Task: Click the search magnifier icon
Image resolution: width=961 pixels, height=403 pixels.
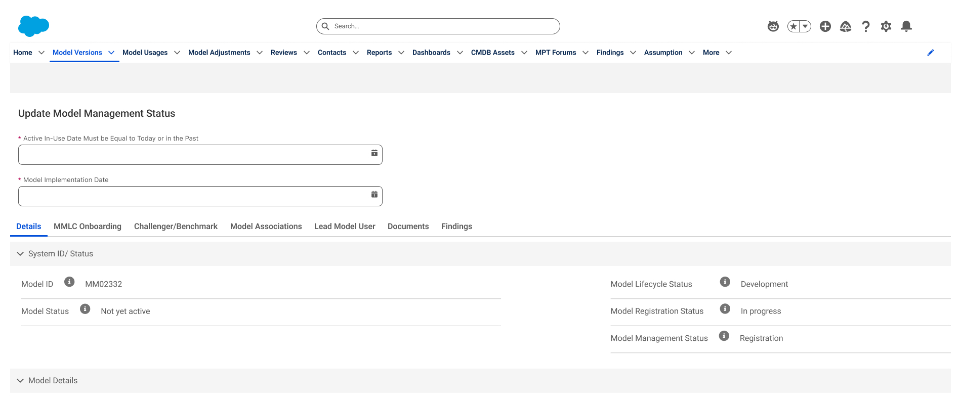Action: point(325,26)
